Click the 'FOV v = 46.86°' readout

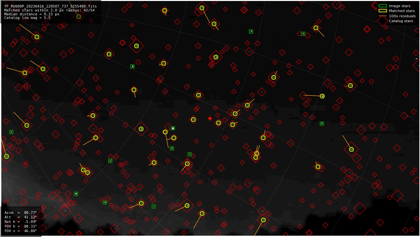click(x=21, y=231)
